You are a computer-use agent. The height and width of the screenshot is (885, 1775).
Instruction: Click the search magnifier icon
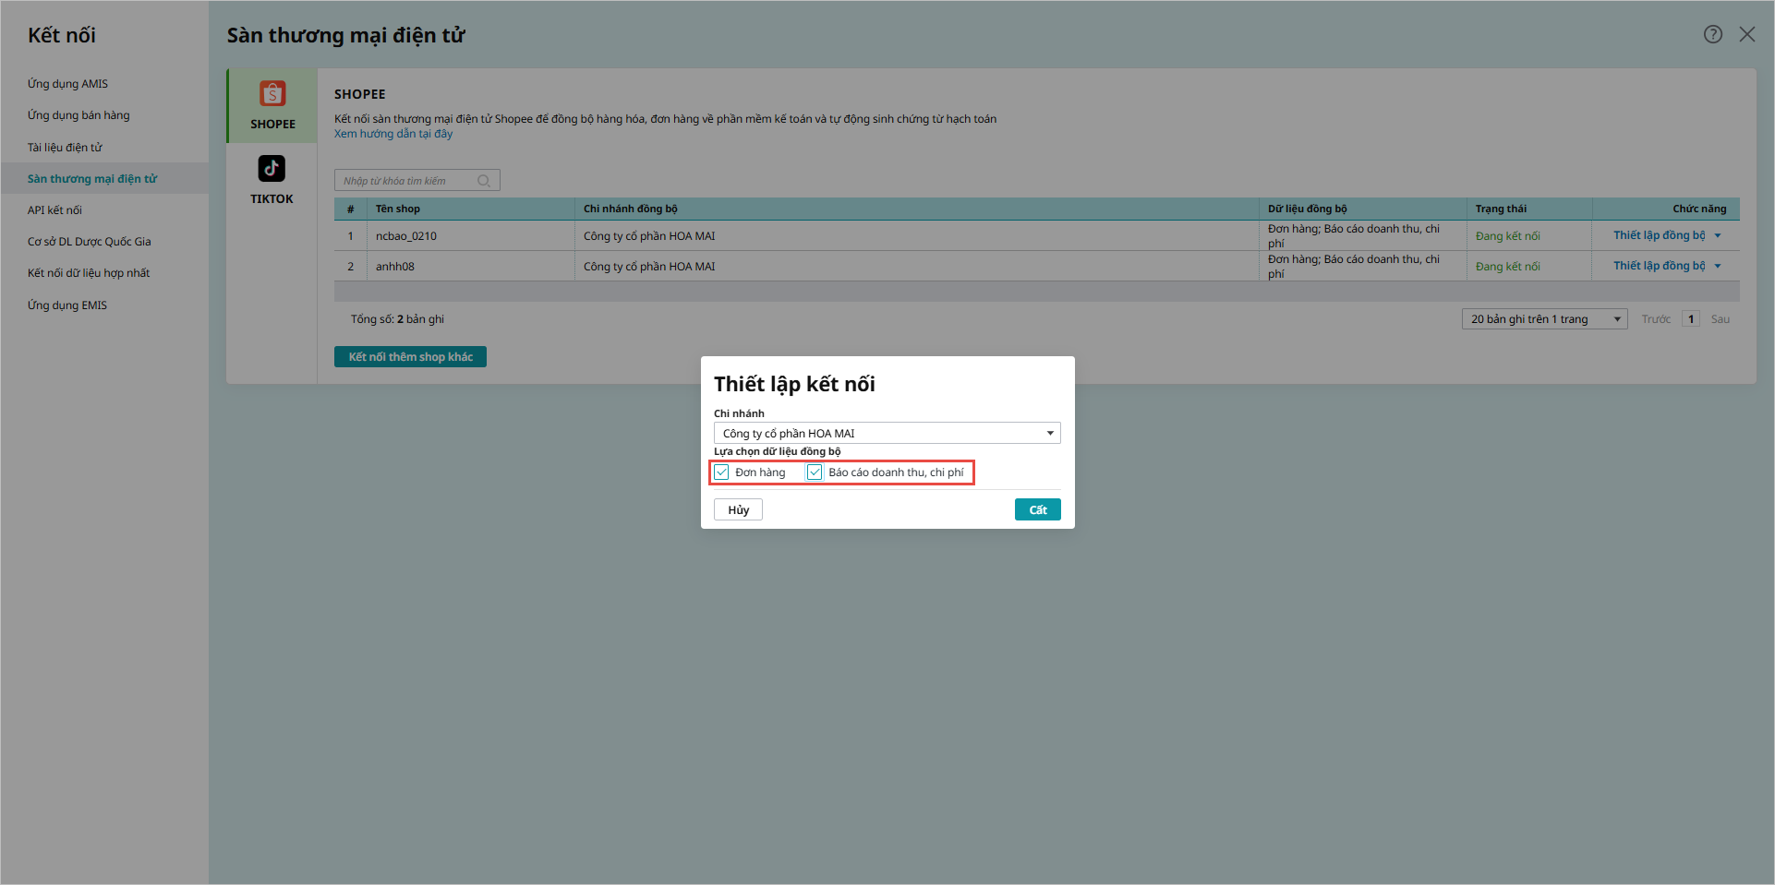click(483, 181)
